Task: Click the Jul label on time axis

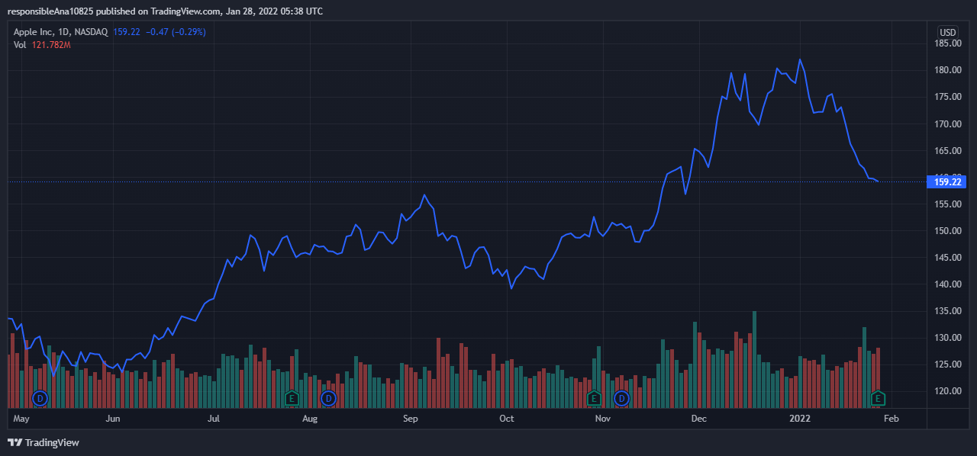Action: [x=214, y=419]
